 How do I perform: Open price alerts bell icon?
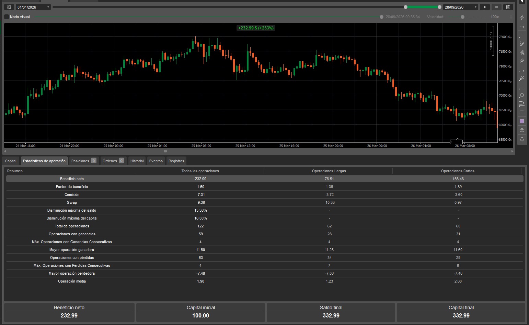(522, 139)
